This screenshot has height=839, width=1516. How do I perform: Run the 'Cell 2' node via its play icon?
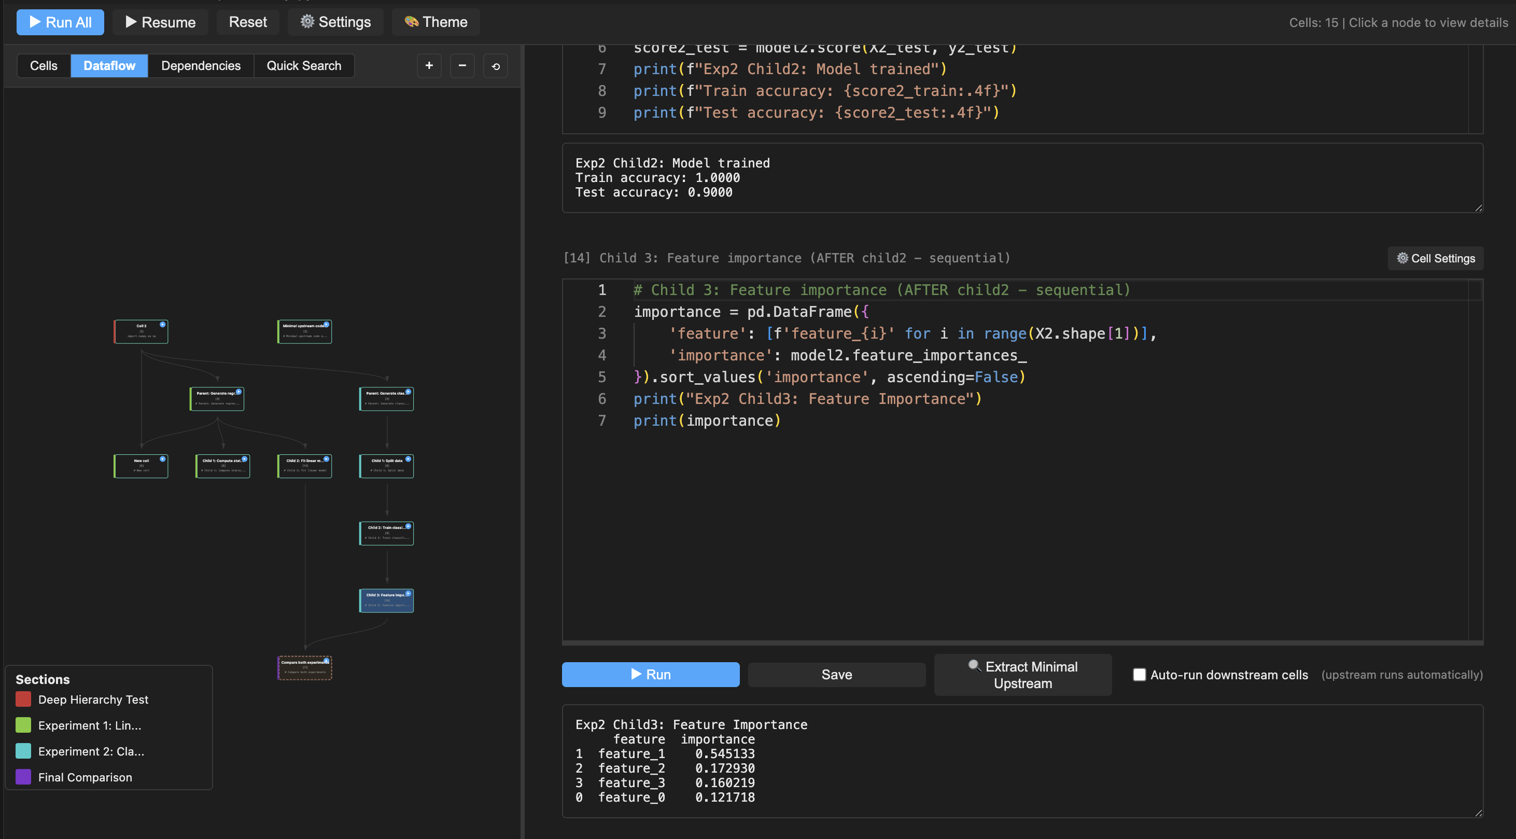163,325
